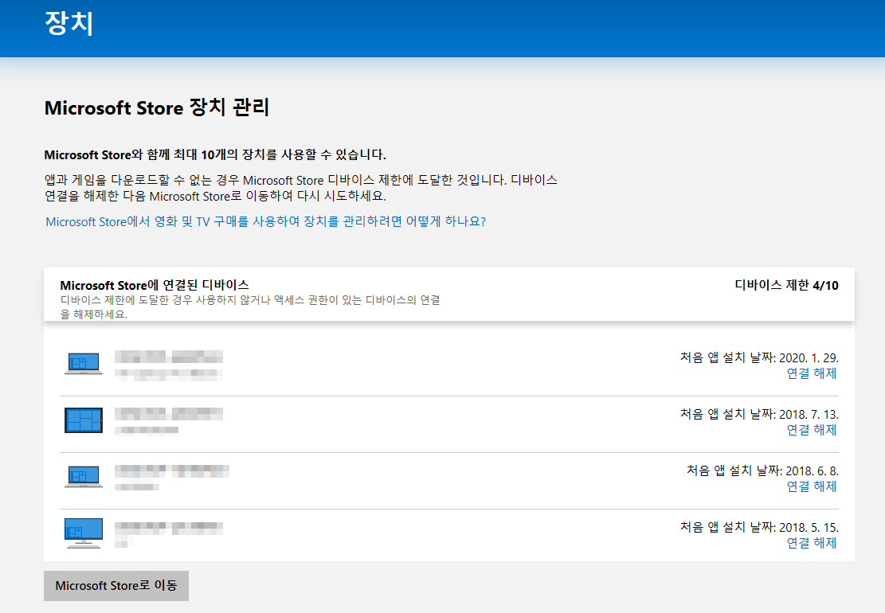
Task: Click the laptop icon for 2018. 6. 8. device
Action: coord(84,477)
